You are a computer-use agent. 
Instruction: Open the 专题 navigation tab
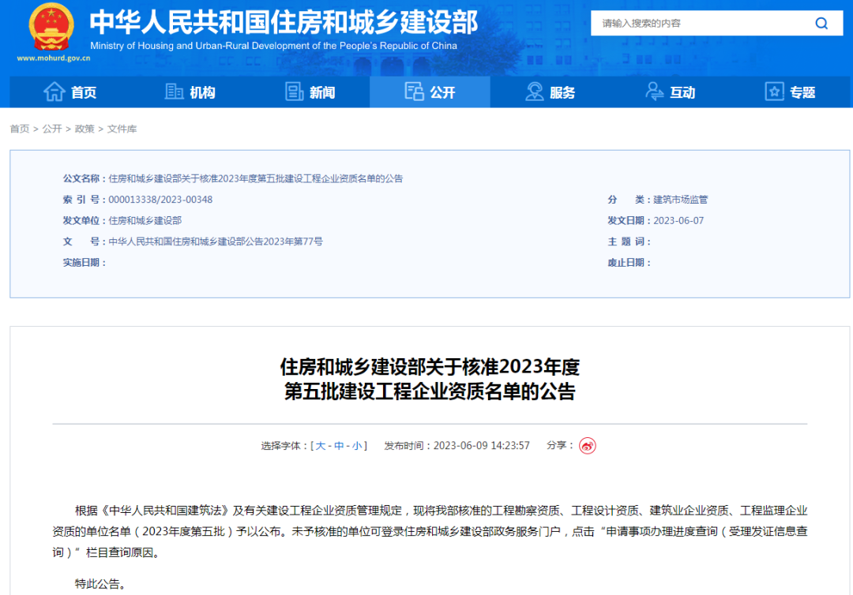[x=791, y=92]
